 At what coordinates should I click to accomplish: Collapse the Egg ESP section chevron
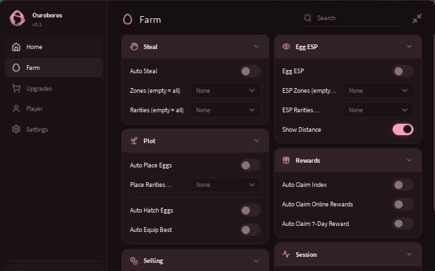[x=409, y=46]
